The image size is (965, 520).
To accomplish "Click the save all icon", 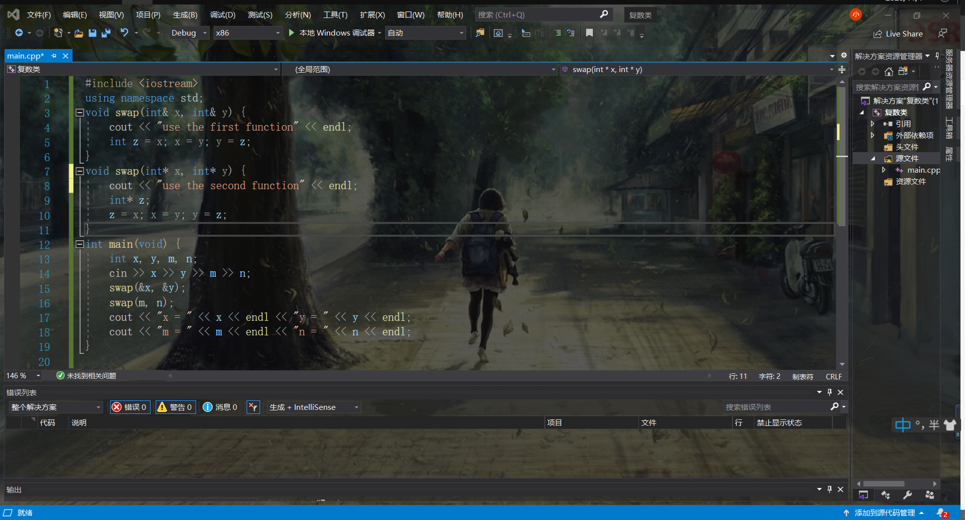I will pyautogui.click(x=106, y=33).
